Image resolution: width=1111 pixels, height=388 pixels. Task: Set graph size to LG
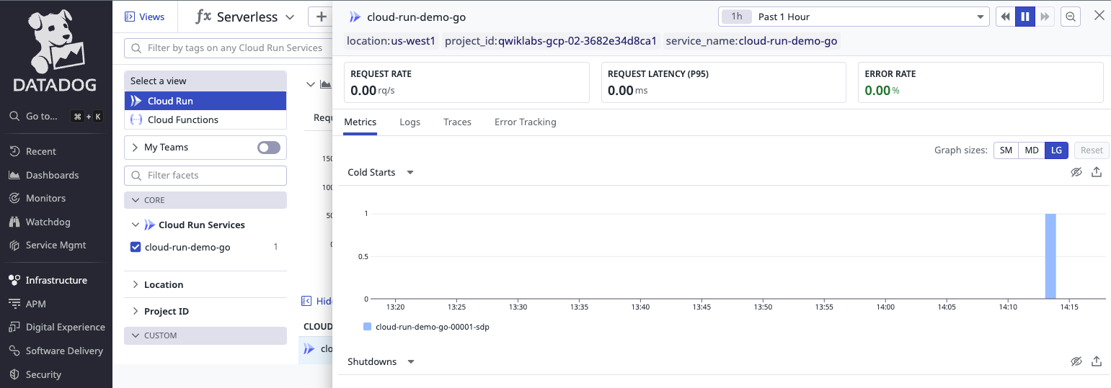[1056, 150]
